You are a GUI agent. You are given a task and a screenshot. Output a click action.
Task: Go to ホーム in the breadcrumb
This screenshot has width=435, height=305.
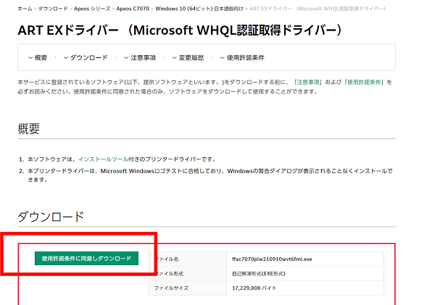pyautogui.click(x=24, y=7)
